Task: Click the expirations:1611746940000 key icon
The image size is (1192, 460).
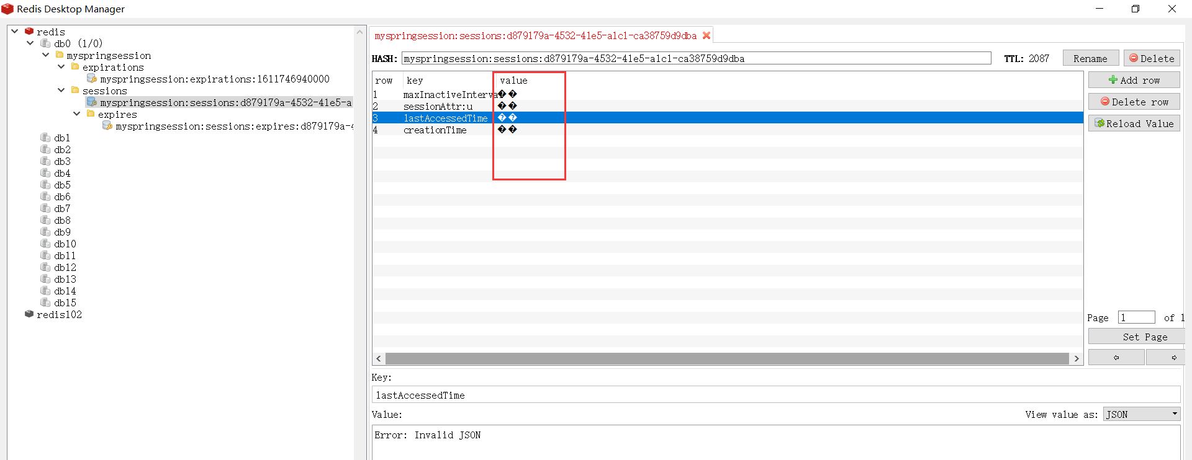Action: (91, 78)
